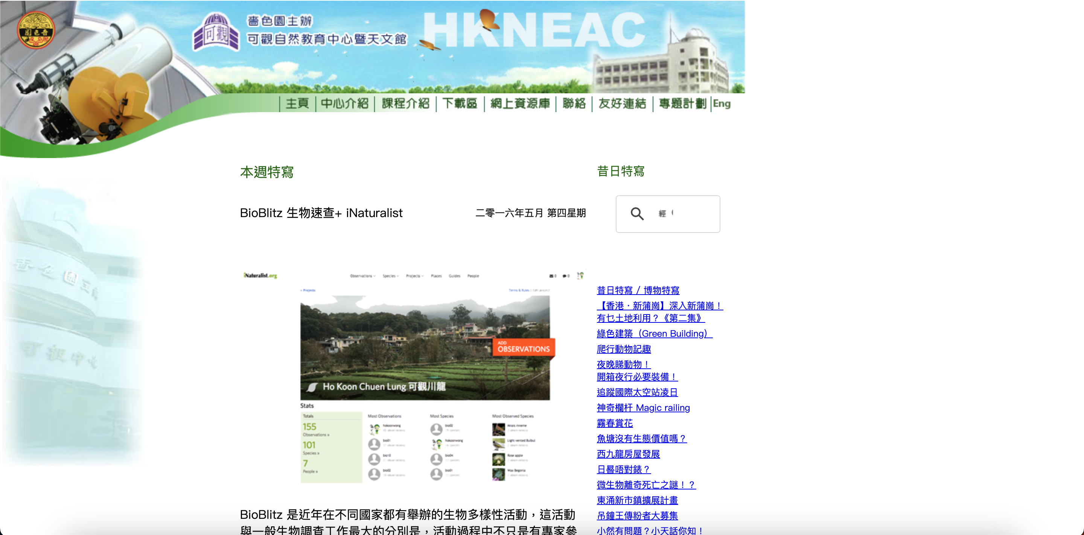
Task: Open 神奇欄杆 Magic railing link
Action: click(643, 407)
